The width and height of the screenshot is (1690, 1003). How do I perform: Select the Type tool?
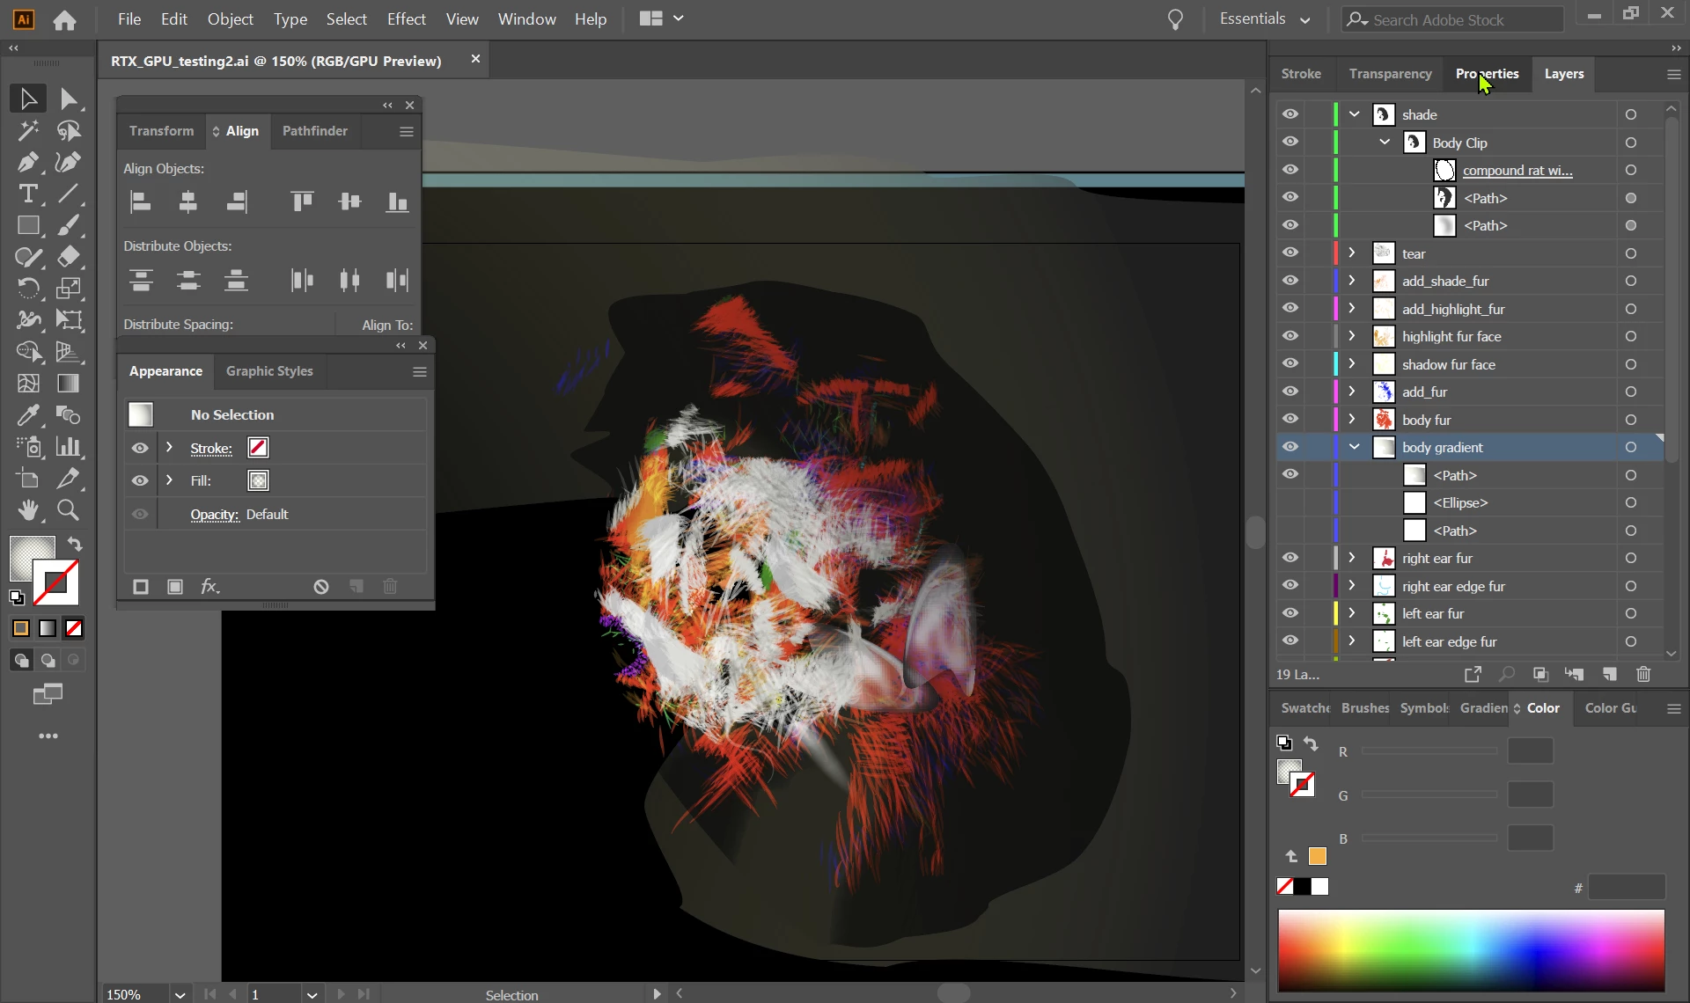coord(27,194)
